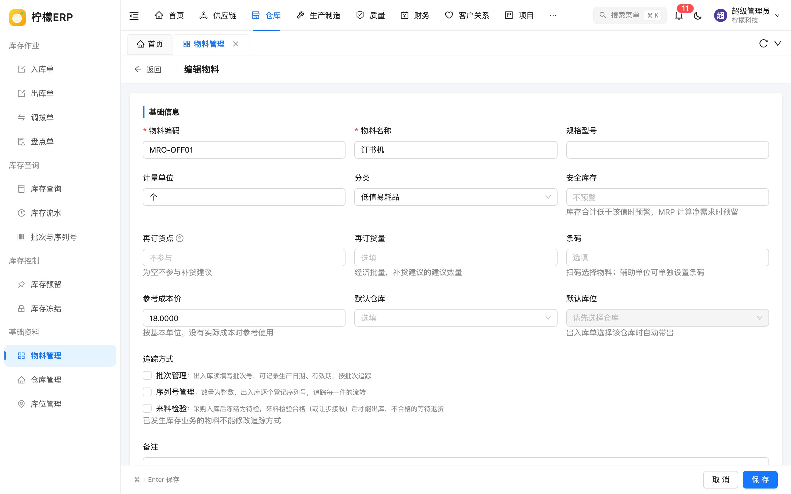This screenshot has height=494, width=791.
Task: Click the 保存 button
Action: 760,480
